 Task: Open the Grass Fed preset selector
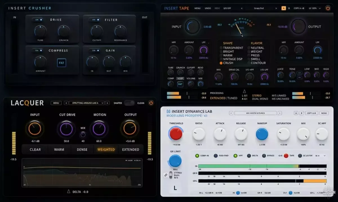pyautogui.click(x=259, y=8)
